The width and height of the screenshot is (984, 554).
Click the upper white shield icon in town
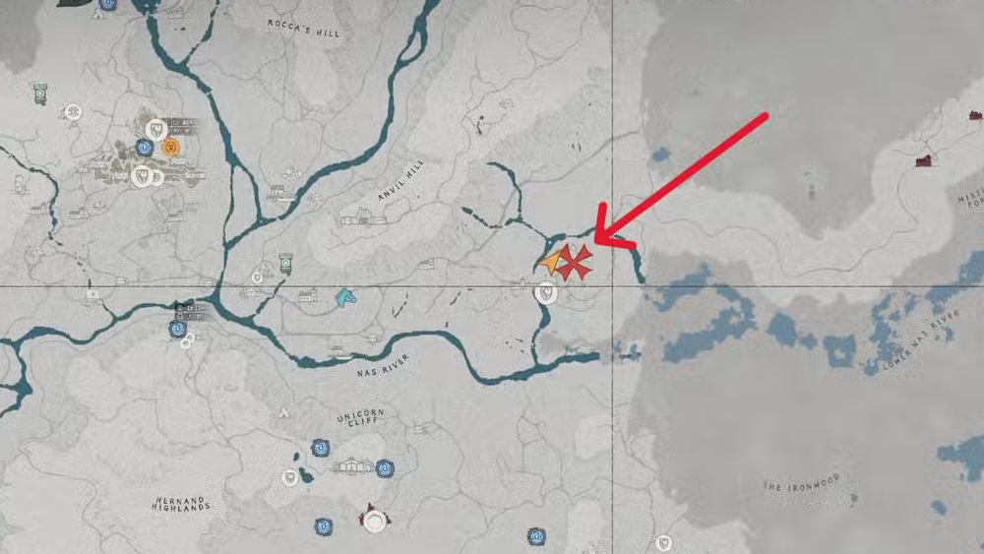point(155,130)
